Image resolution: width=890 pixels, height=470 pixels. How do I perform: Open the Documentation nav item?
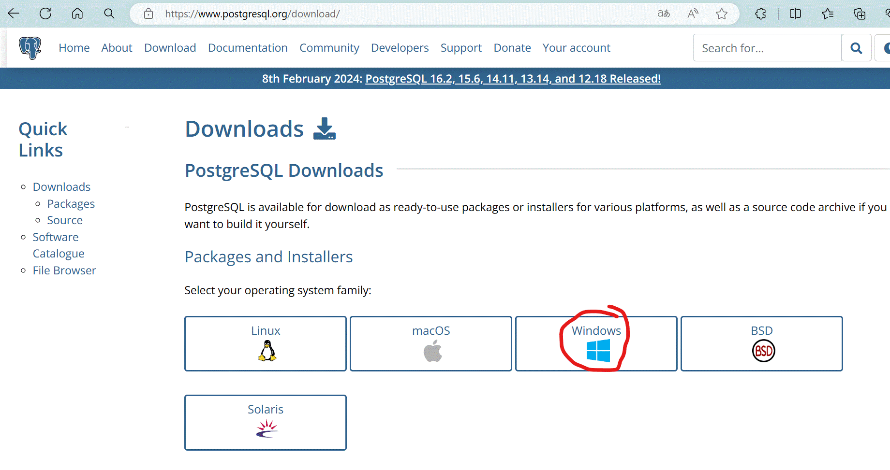pyautogui.click(x=248, y=48)
